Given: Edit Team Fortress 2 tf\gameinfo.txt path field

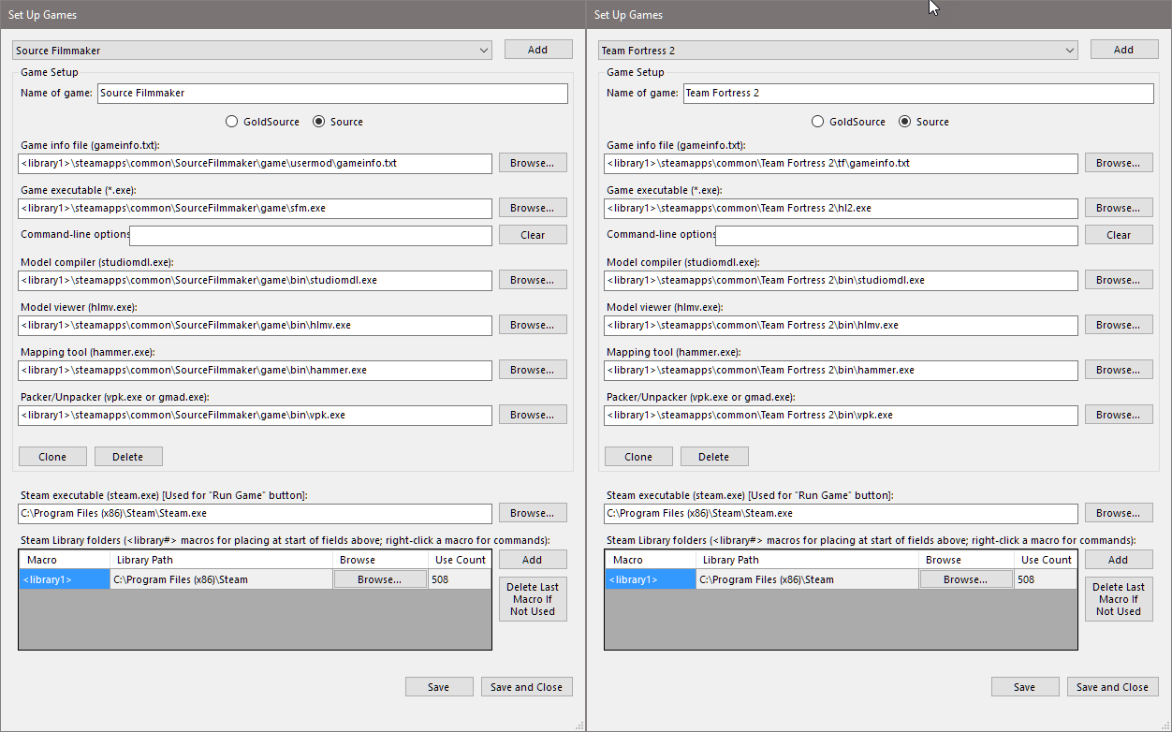Looking at the screenshot, I should [841, 163].
